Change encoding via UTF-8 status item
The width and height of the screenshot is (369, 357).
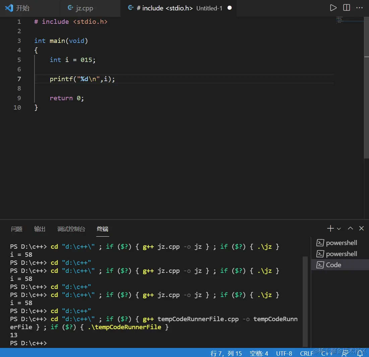(284, 353)
